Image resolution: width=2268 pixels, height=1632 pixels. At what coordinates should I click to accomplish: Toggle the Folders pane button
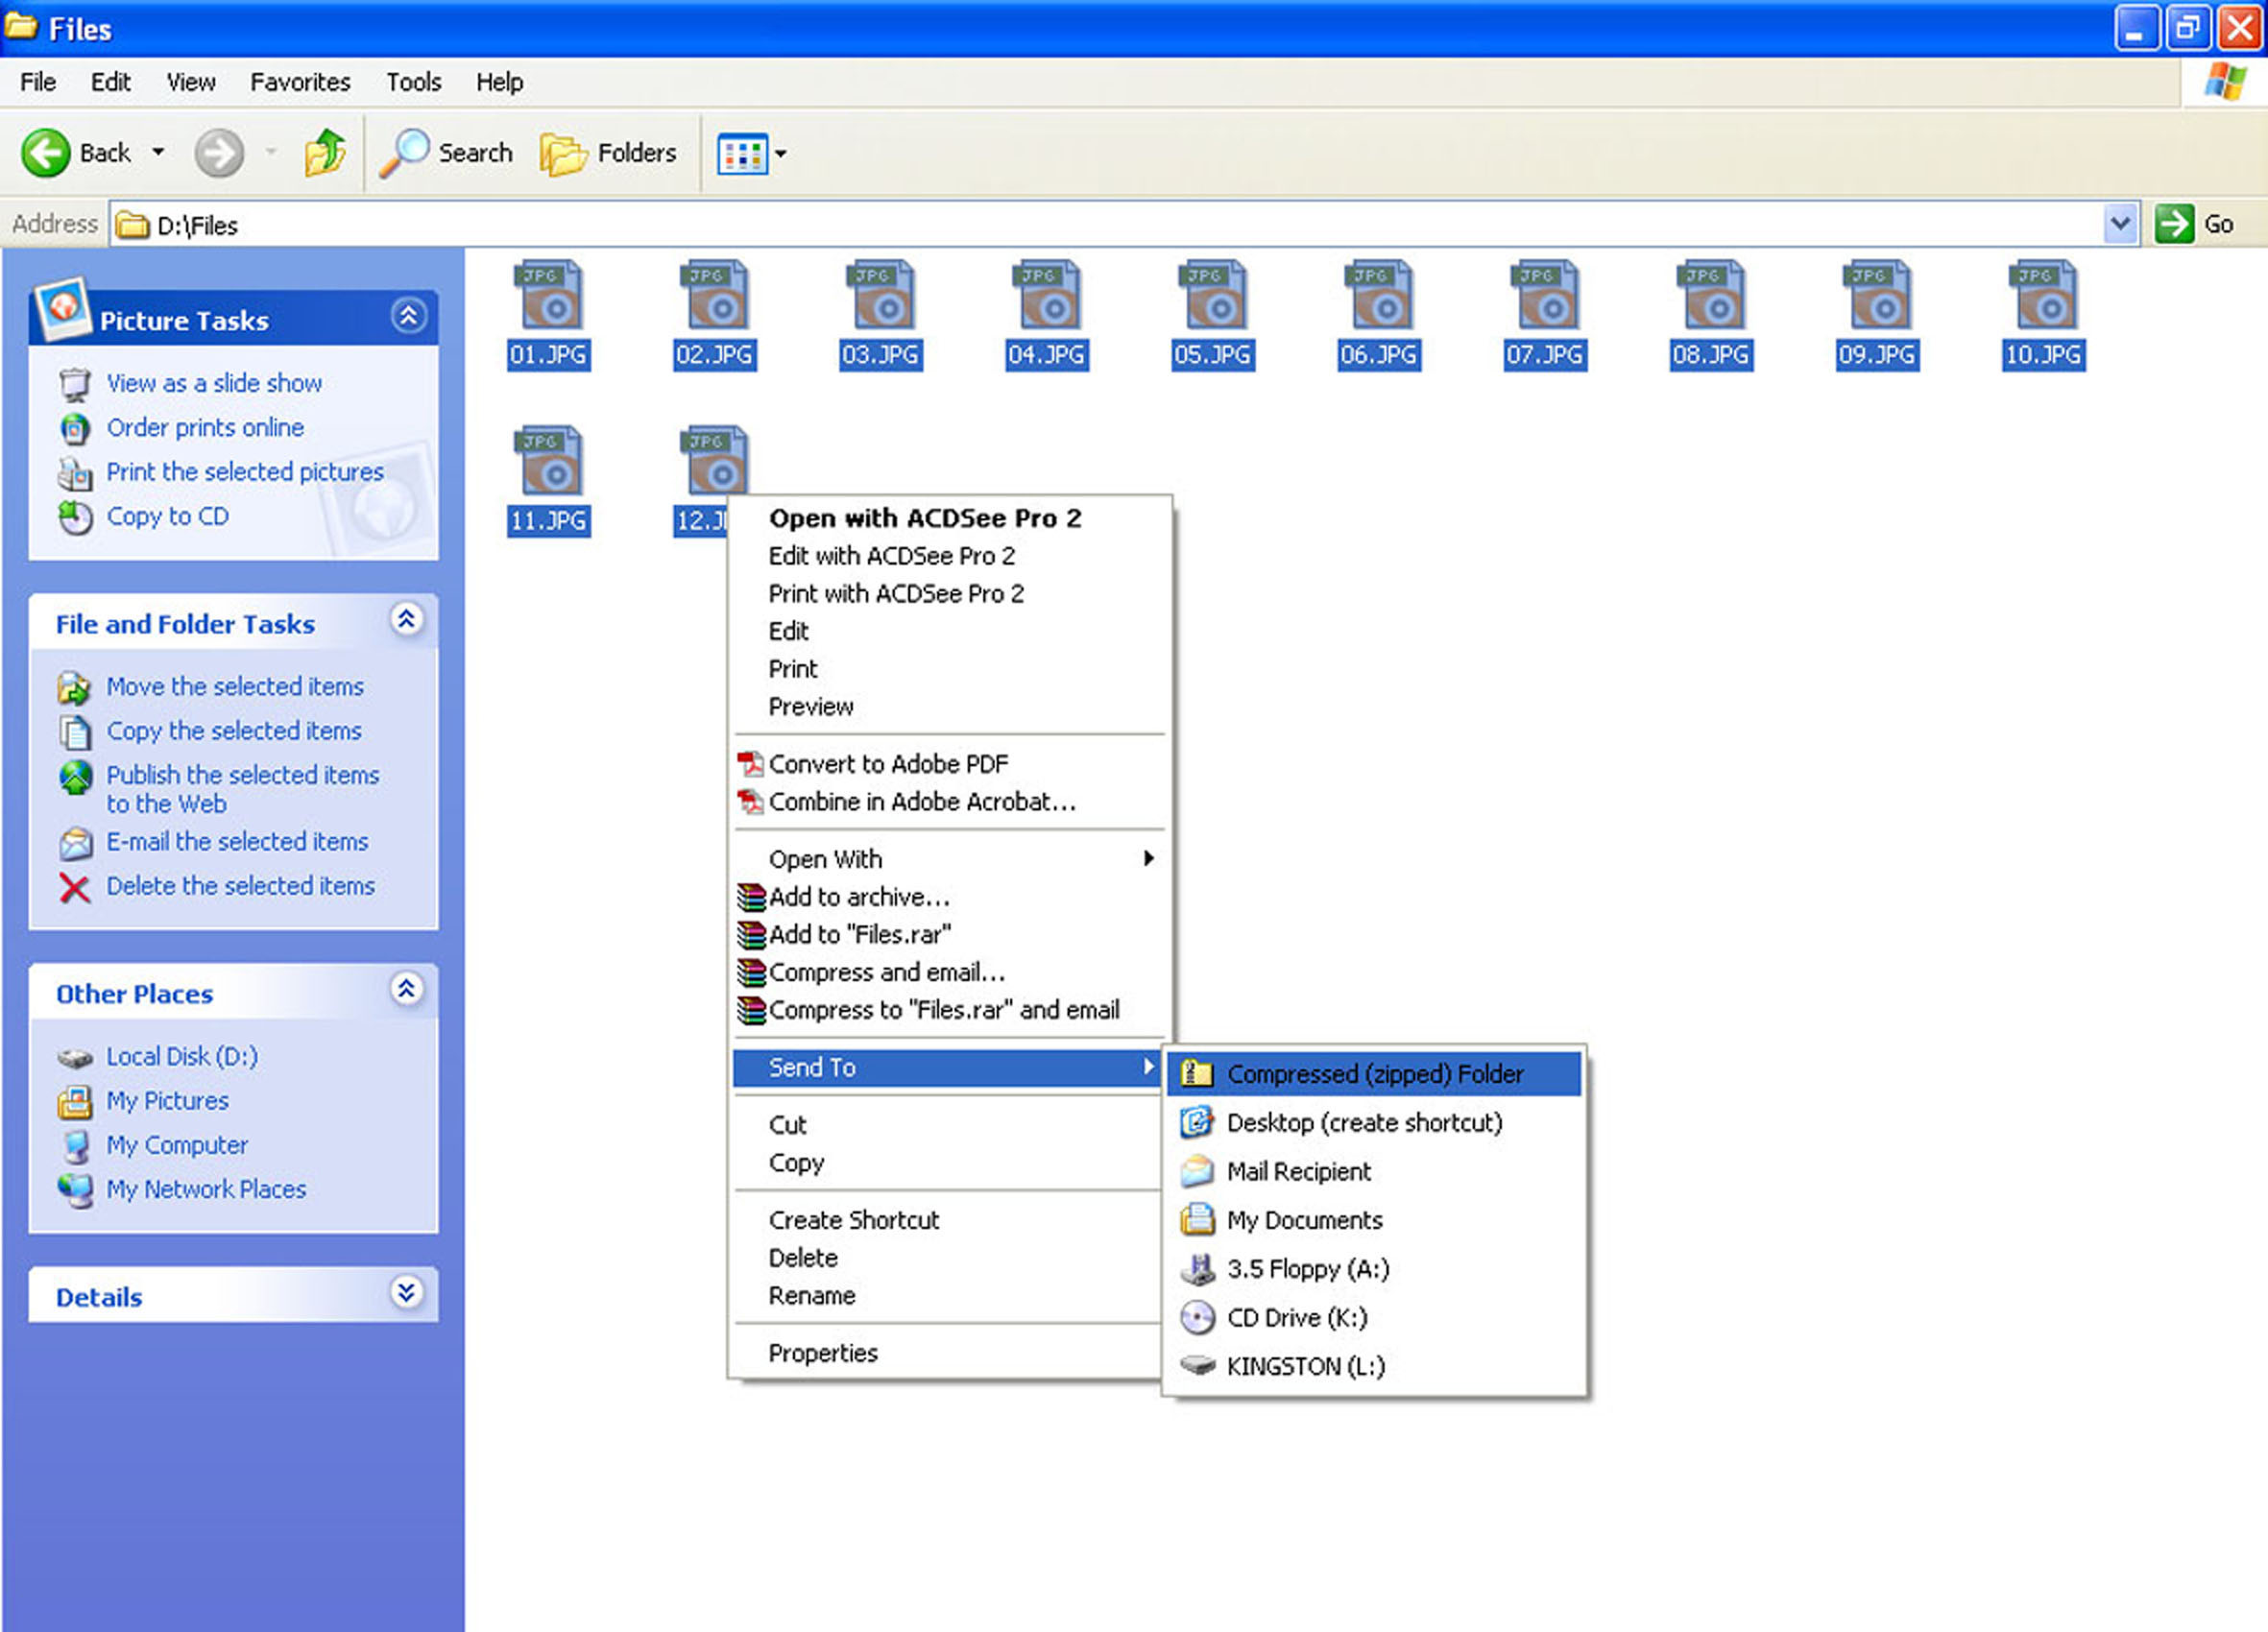608,154
